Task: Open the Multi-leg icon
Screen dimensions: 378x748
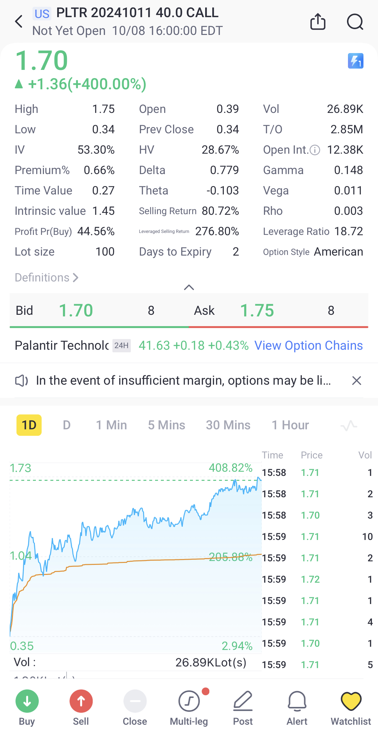Action: click(189, 701)
